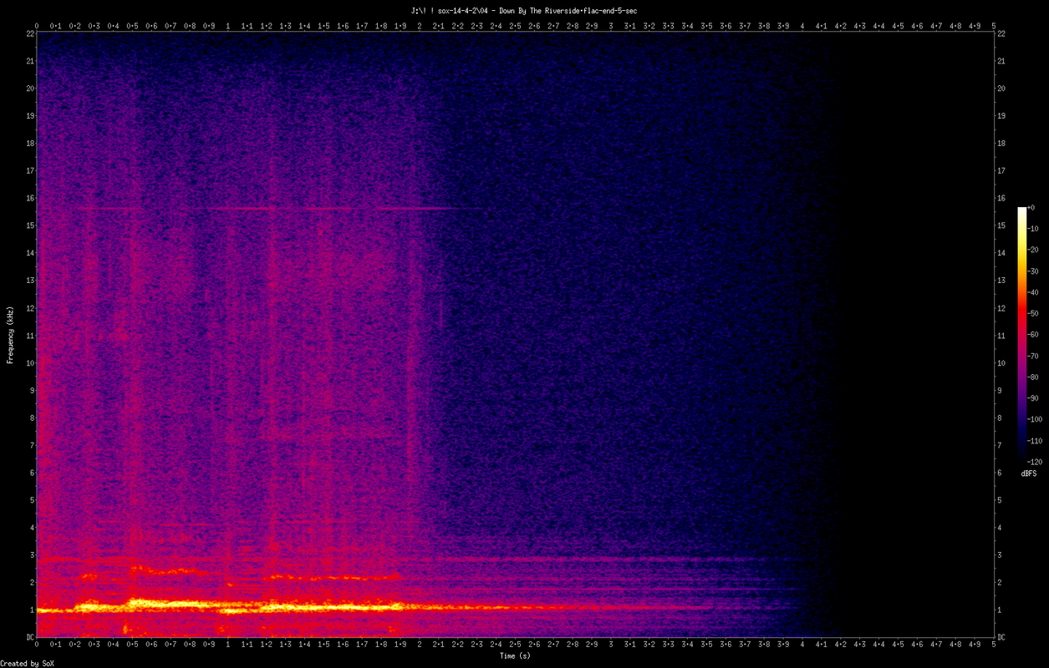Click "3" on the bottom time axis

pyautogui.click(x=611, y=645)
